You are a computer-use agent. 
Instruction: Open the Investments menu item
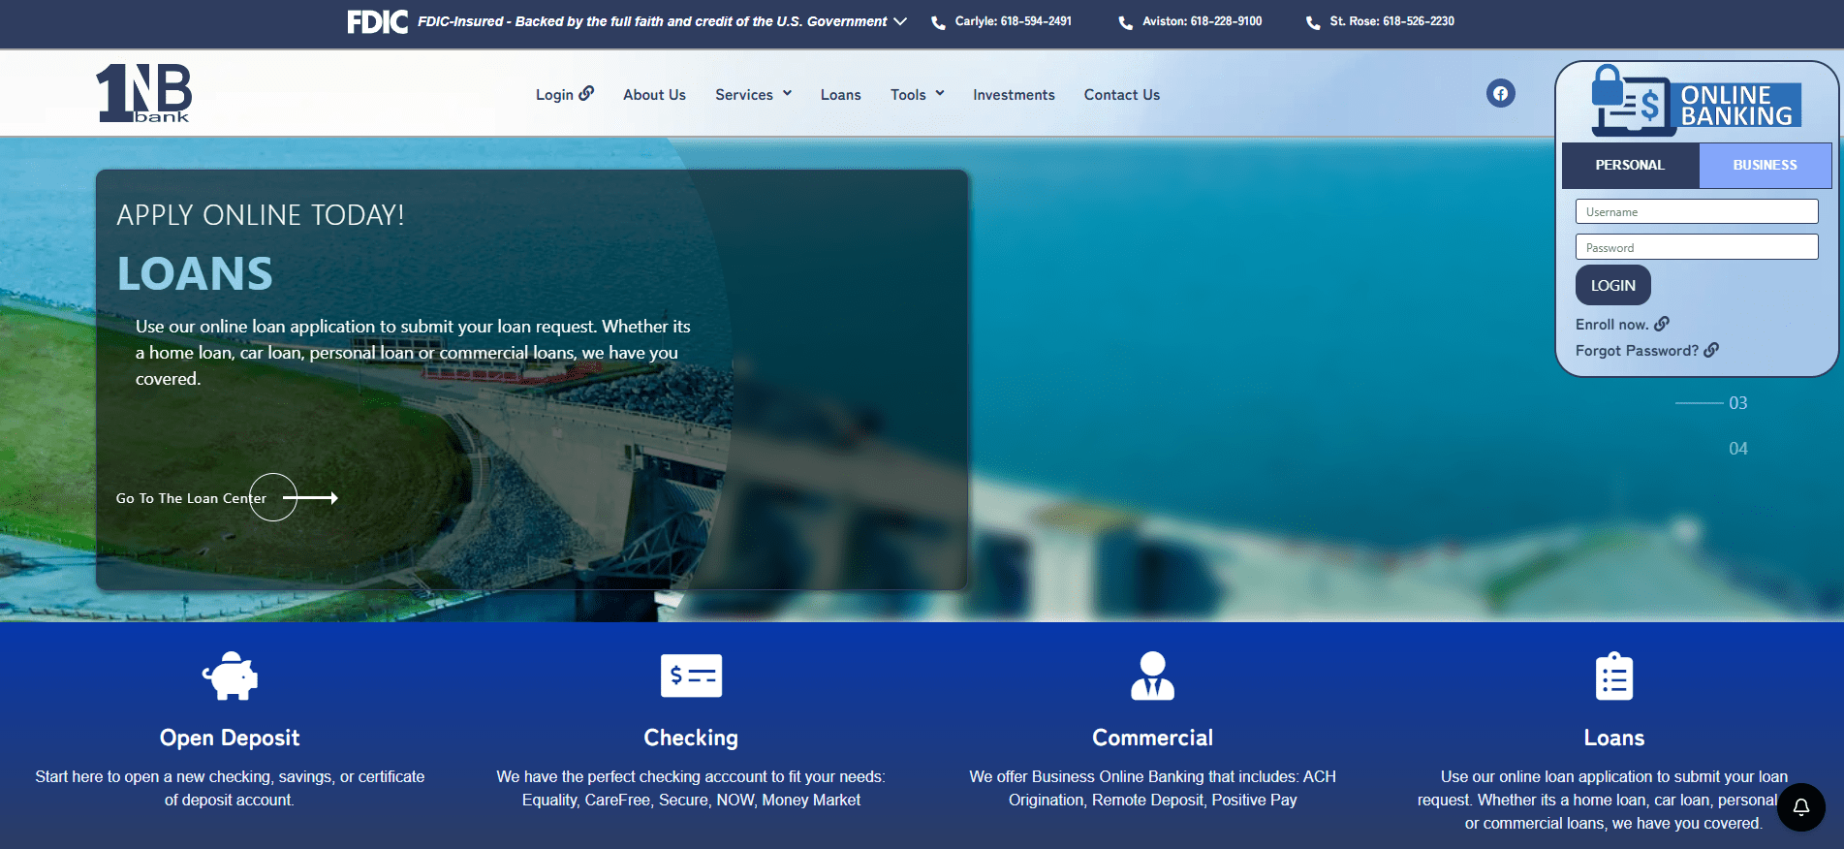coord(1014,94)
